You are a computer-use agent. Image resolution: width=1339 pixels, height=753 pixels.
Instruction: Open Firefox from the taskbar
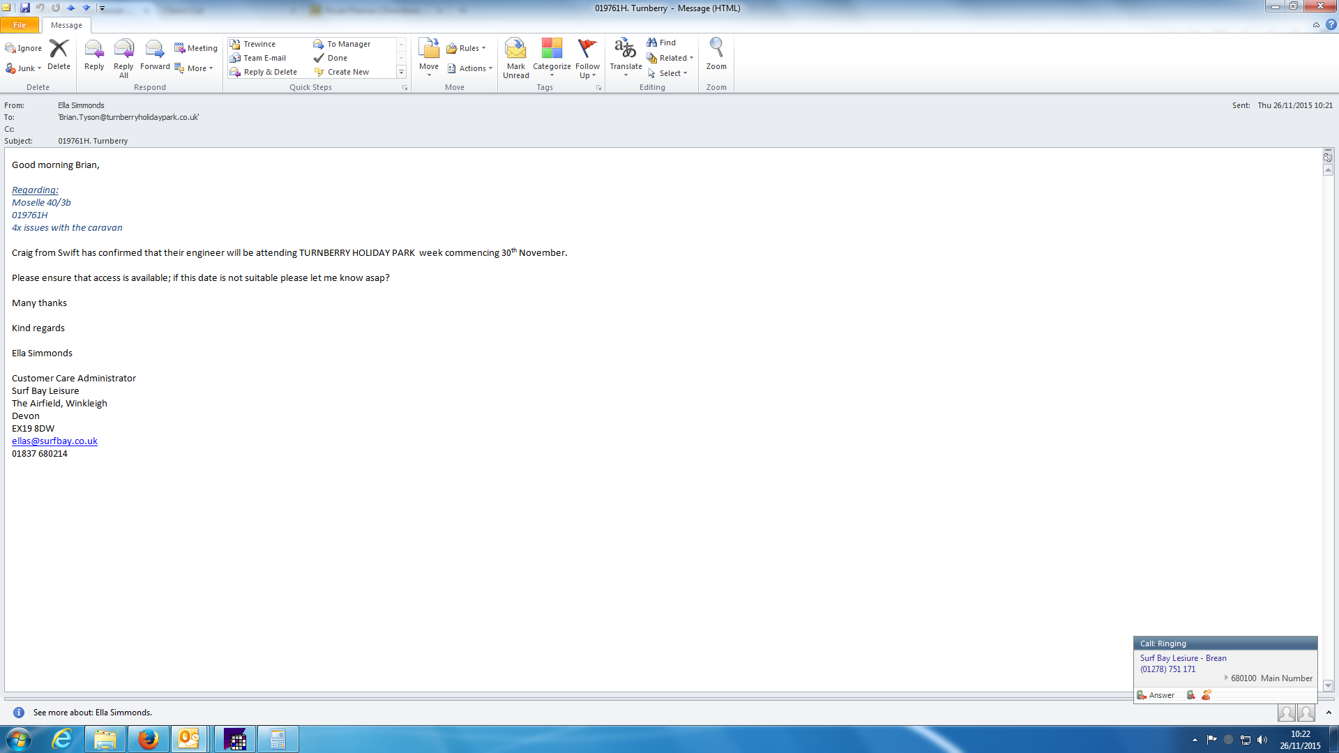148,739
